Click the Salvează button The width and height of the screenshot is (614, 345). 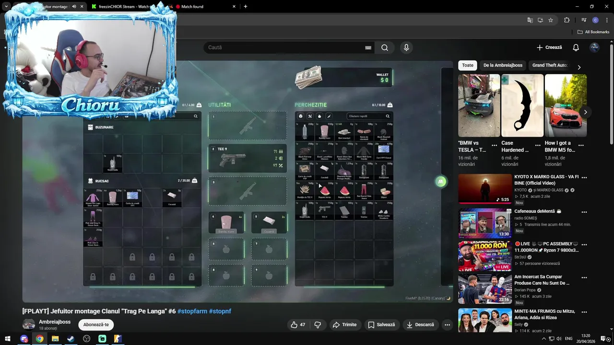(x=381, y=324)
